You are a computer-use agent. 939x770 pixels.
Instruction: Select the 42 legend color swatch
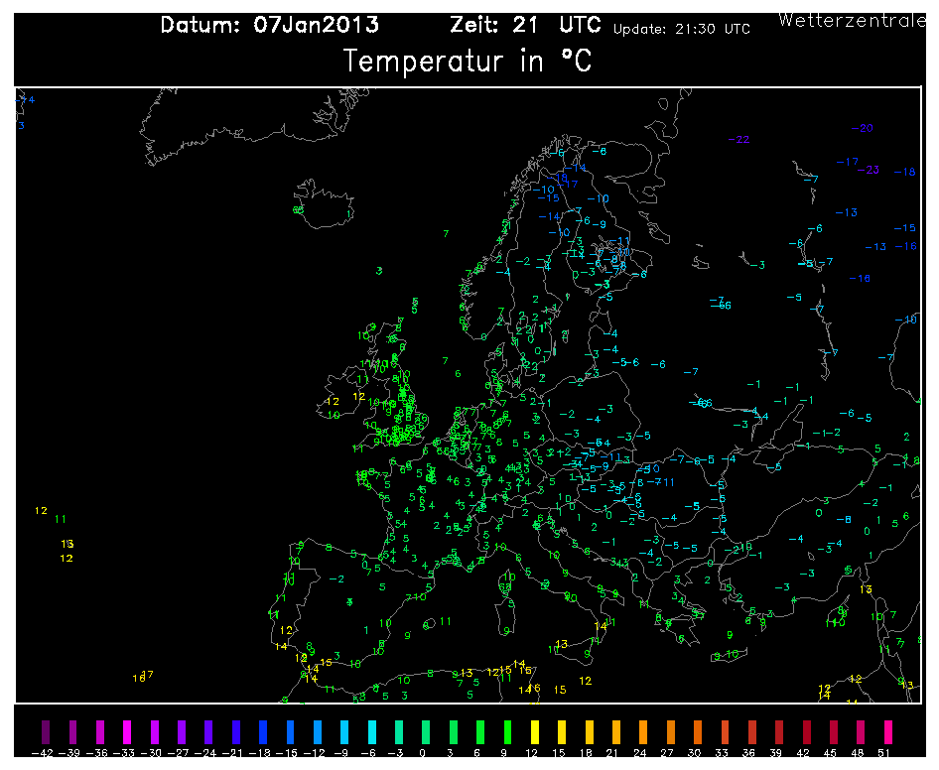(x=807, y=731)
